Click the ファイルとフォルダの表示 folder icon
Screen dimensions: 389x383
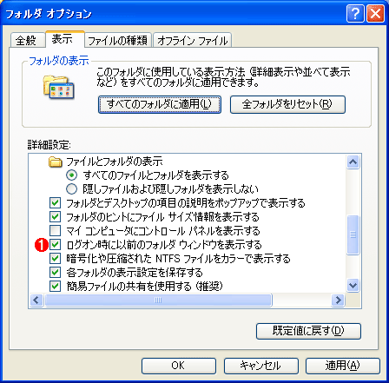(56, 162)
